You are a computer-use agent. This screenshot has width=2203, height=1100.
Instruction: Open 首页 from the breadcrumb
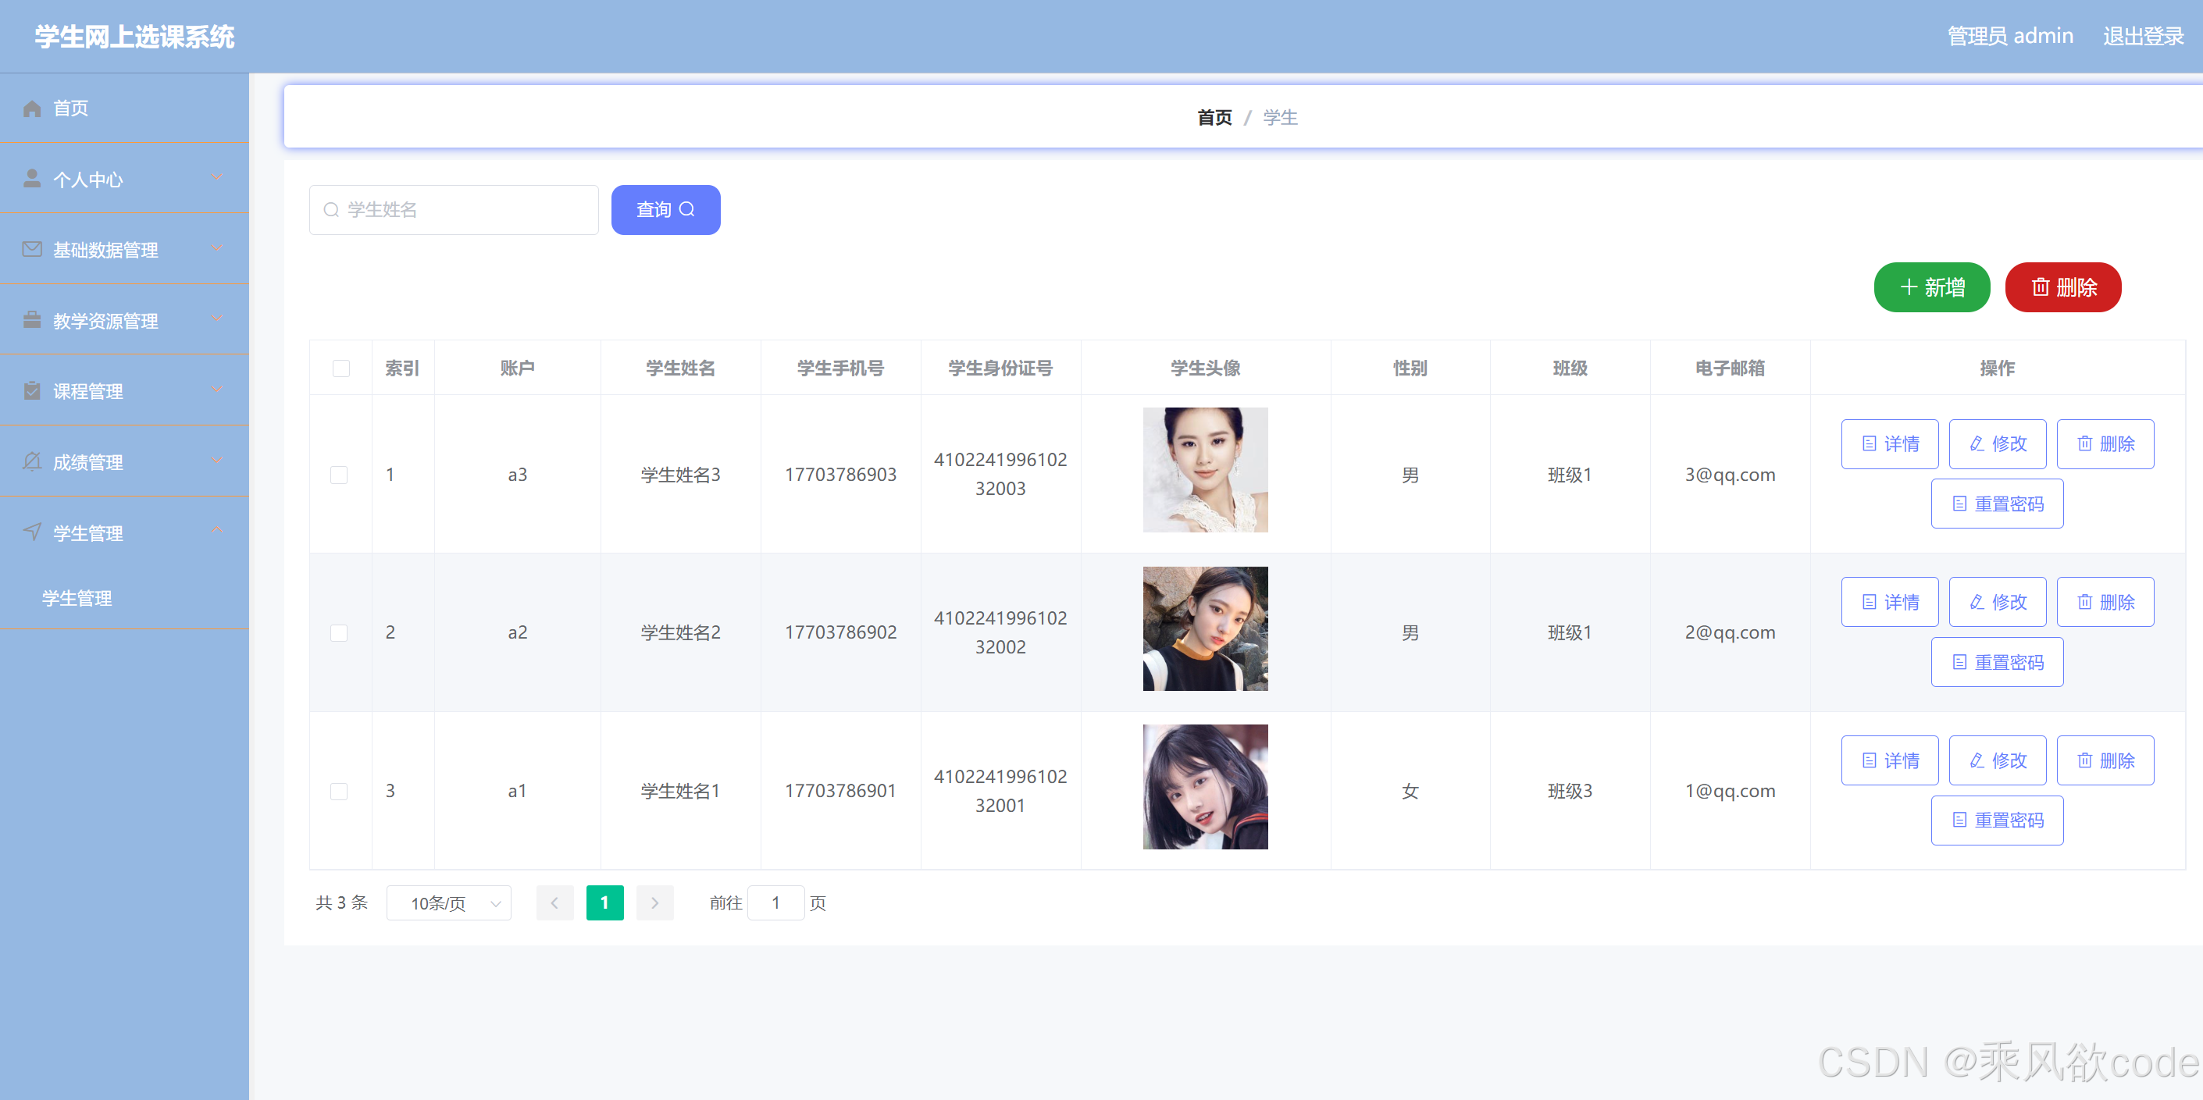(x=1214, y=117)
